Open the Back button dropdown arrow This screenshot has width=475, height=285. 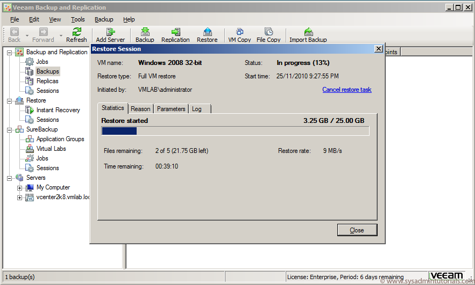(27, 35)
